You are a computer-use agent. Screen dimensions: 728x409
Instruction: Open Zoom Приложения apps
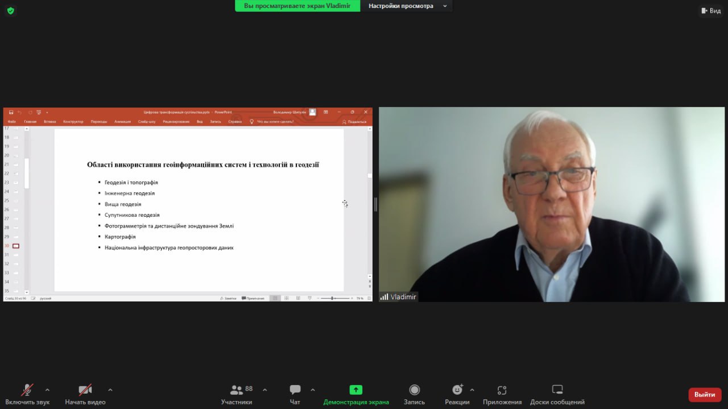pos(502,394)
